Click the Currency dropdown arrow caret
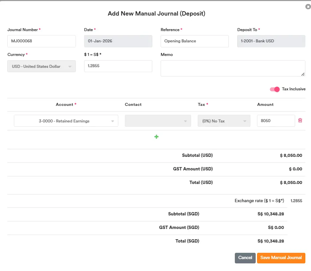Image resolution: width=311 pixels, height=271 pixels. click(70, 67)
